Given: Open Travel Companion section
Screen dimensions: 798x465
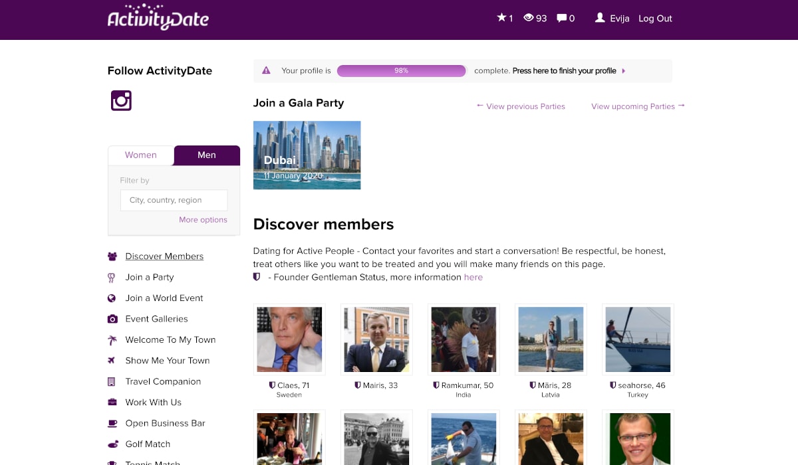Looking at the screenshot, I should click(163, 381).
